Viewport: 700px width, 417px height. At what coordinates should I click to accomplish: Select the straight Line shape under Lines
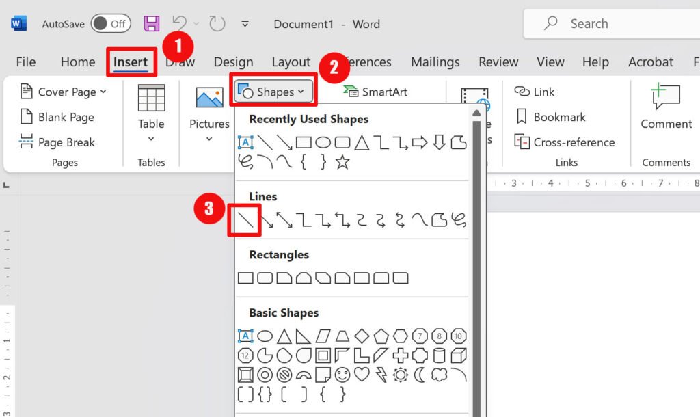[x=245, y=220]
